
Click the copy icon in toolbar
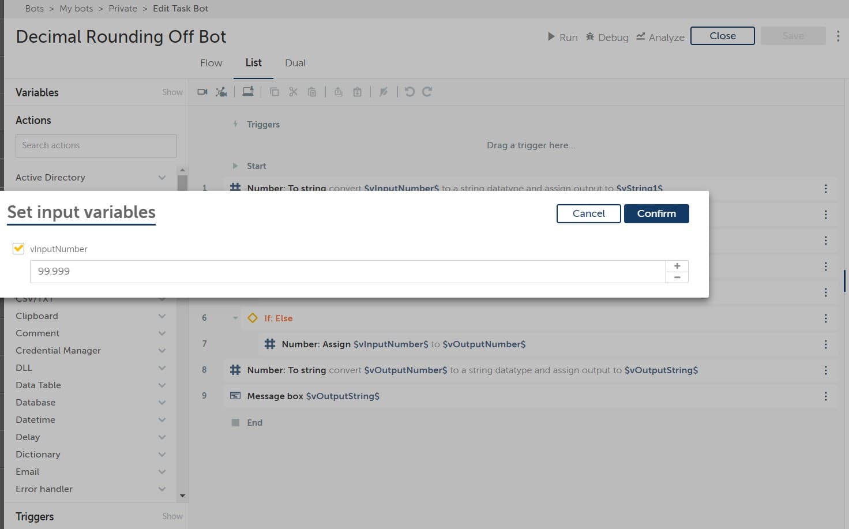point(275,92)
